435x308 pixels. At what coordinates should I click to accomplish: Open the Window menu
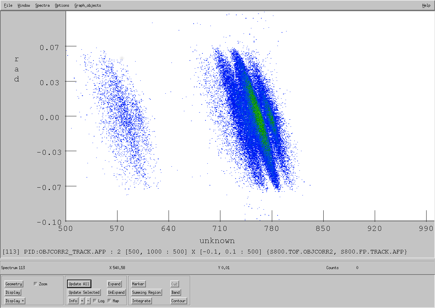(24, 5)
